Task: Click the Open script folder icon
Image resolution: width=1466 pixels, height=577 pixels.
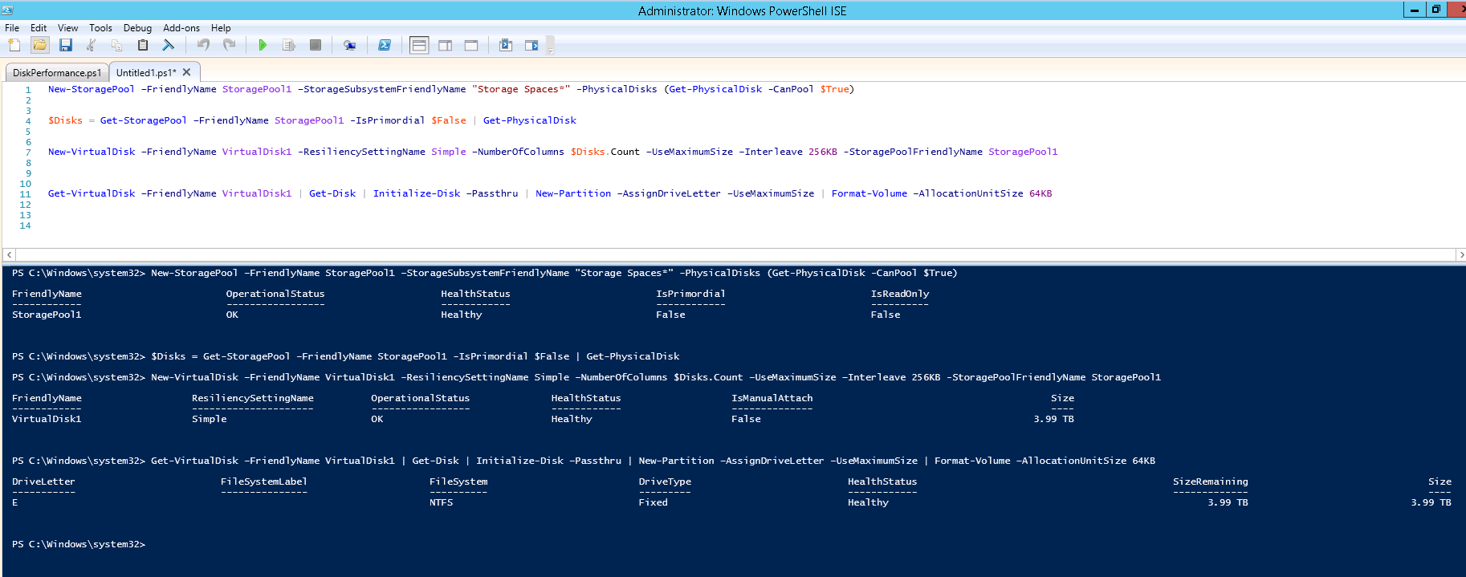Action: [40, 46]
